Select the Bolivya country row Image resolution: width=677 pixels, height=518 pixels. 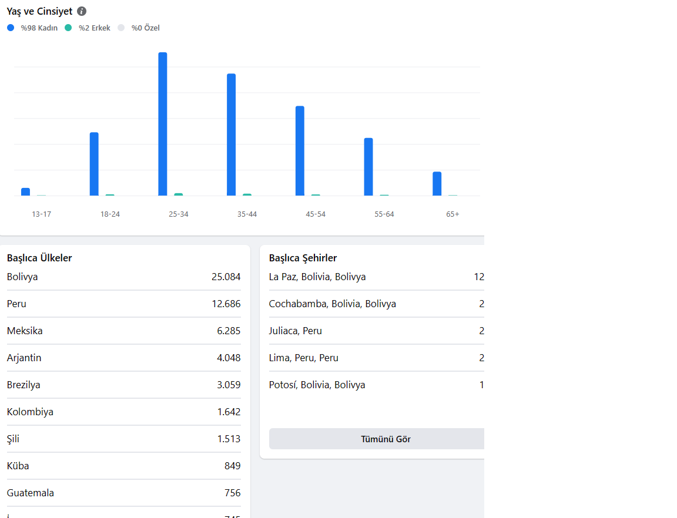(124, 277)
